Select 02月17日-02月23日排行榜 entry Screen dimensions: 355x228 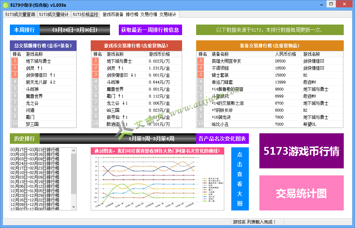(35, 168)
